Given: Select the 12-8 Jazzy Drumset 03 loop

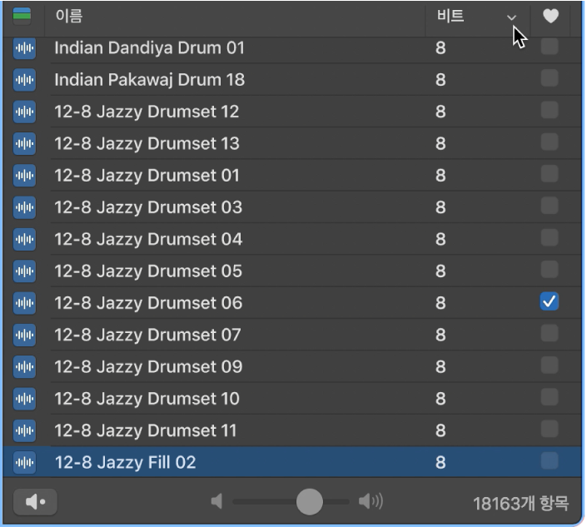Looking at the screenshot, I should tap(148, 207).
